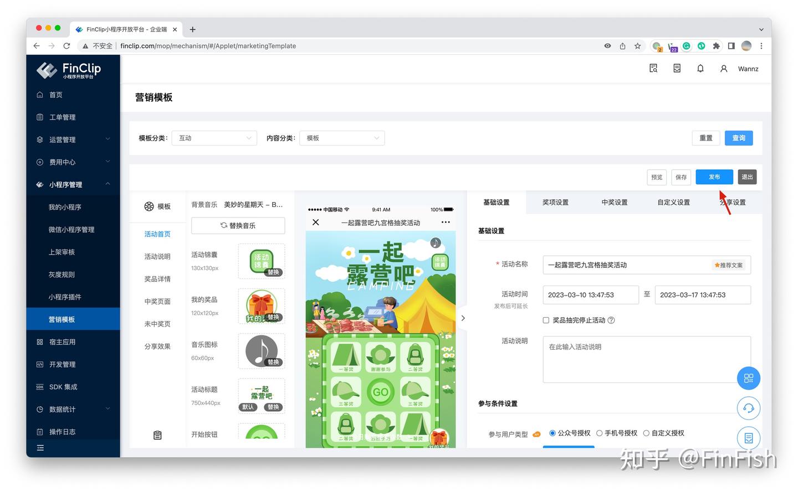798x492 pixels.
Task: Click the GO button in the prize grid
Action: coord(380,392)
